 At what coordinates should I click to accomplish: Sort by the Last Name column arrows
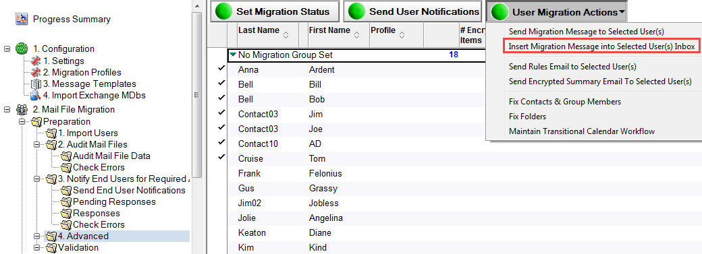pos(286,34)
